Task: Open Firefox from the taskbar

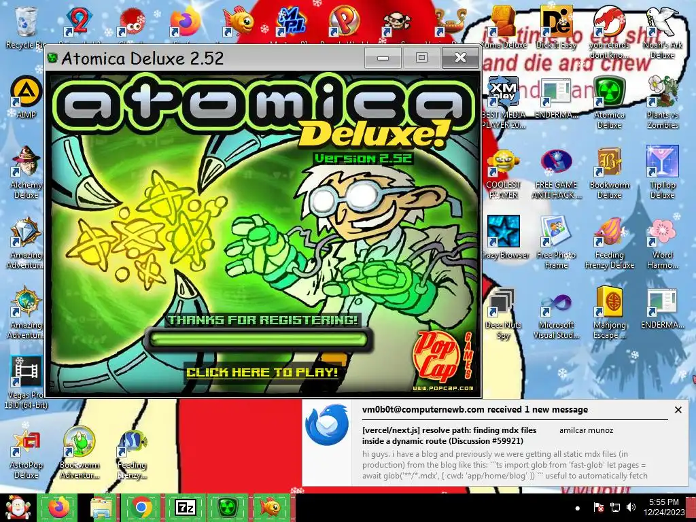Action: click(x=59, y=507)
